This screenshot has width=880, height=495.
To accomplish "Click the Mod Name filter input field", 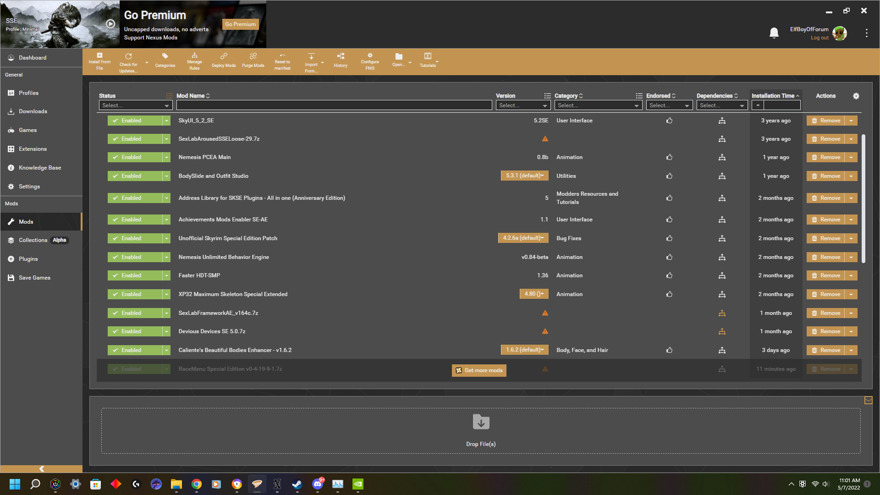I will [334, 105].
